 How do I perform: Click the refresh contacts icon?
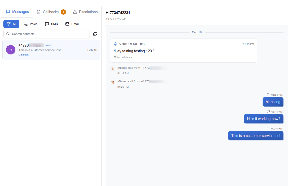95,34
